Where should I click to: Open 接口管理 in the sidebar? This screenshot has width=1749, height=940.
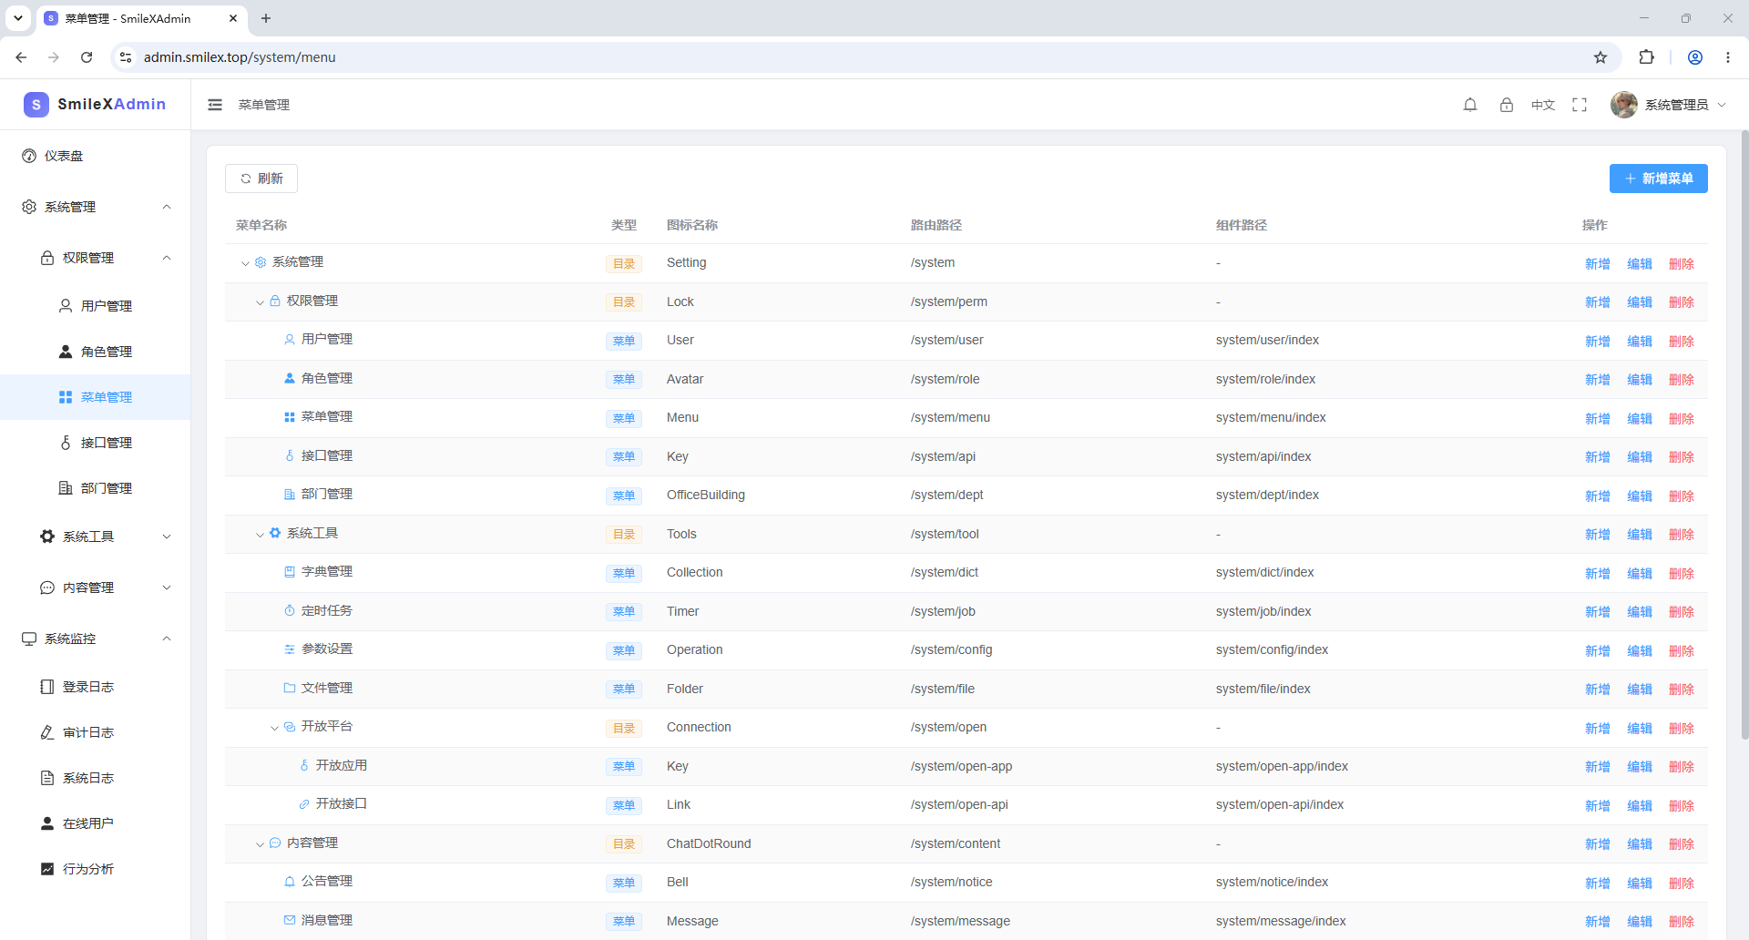95,443
